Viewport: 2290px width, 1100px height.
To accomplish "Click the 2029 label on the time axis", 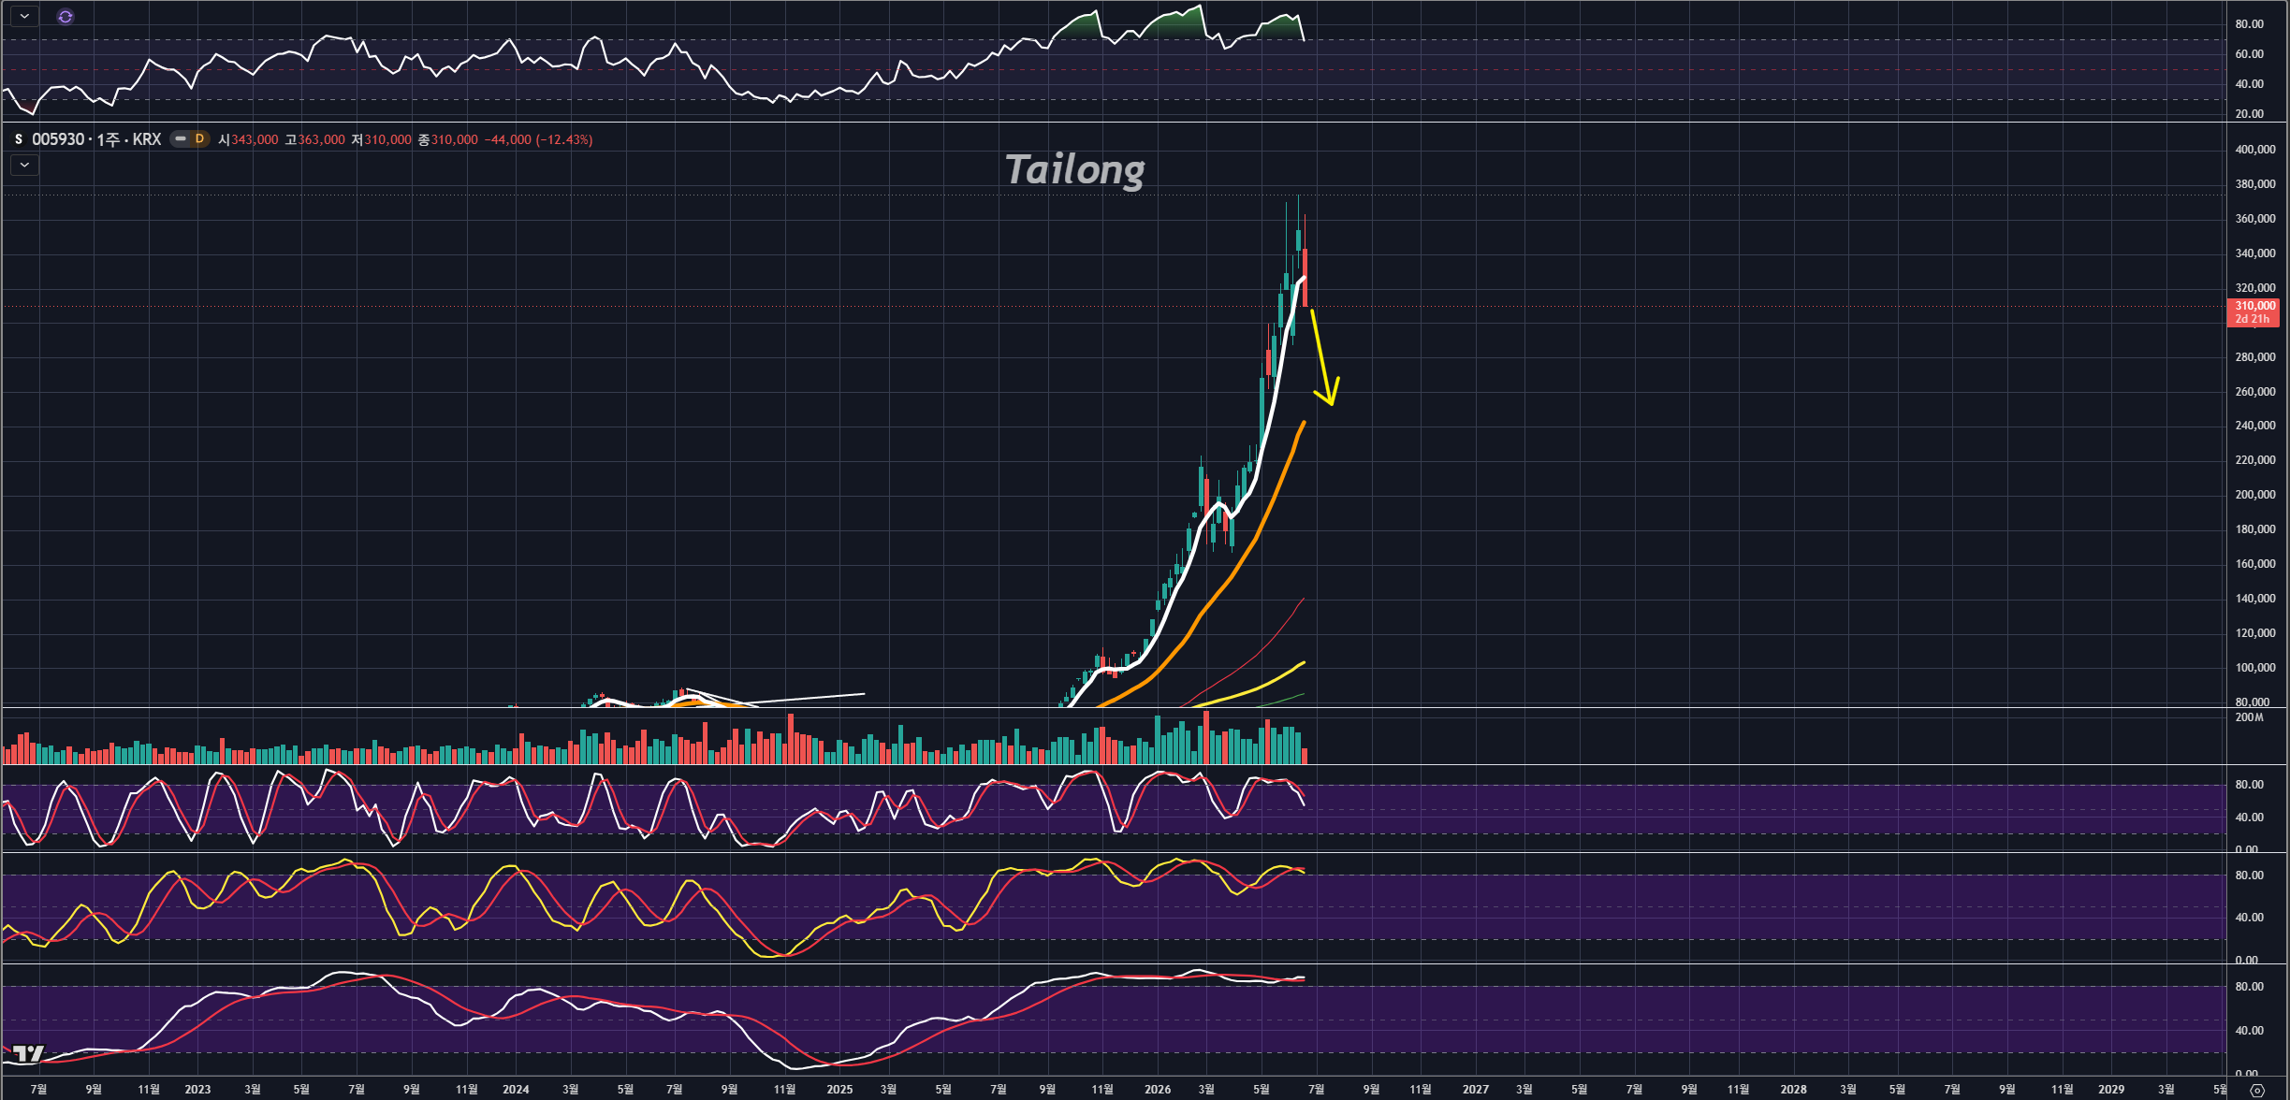I will coord(2111,1090).
